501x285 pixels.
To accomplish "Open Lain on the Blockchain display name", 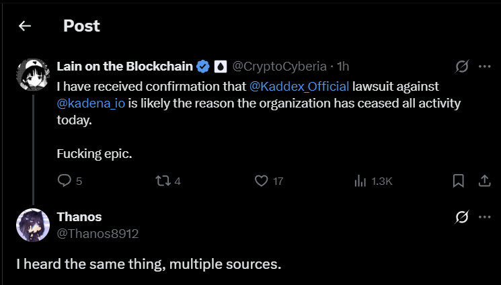I will click(125, 66).
